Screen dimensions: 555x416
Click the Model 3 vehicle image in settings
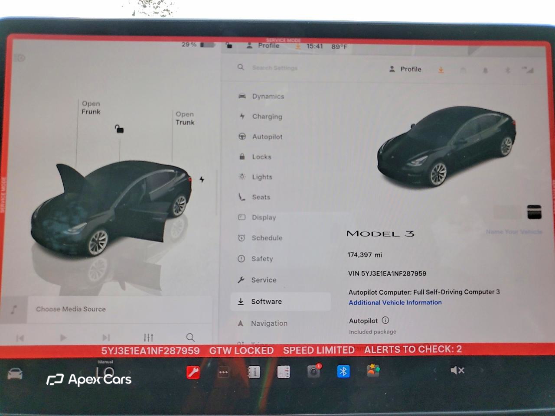click(x=447, y=146)
